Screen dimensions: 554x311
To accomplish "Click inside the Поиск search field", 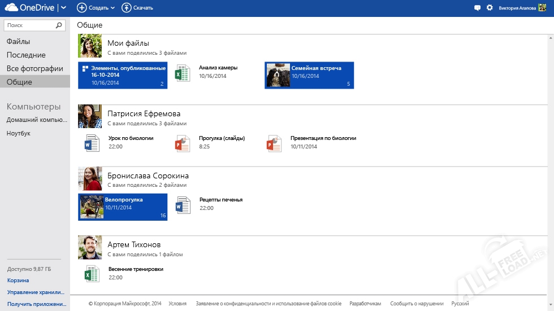I will click(28, 25).
